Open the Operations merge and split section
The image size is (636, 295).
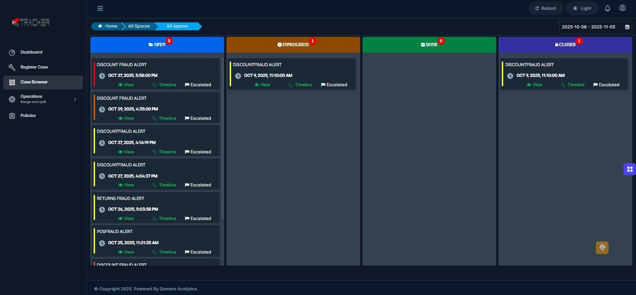click(31, 98)
